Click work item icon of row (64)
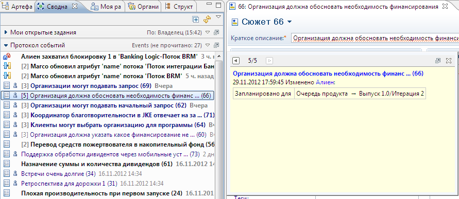459x199 pixels. click(6, 125)
